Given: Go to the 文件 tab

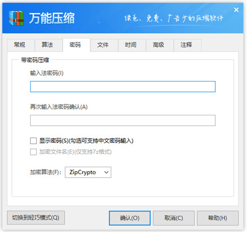Looking at the screenshot, I should [x=104, y=45].
